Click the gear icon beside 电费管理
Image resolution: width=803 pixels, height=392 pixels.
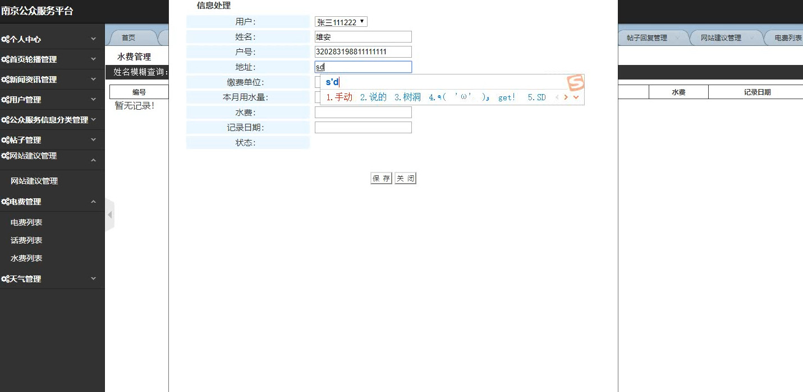pyautogui.click(x=5, y=202)
